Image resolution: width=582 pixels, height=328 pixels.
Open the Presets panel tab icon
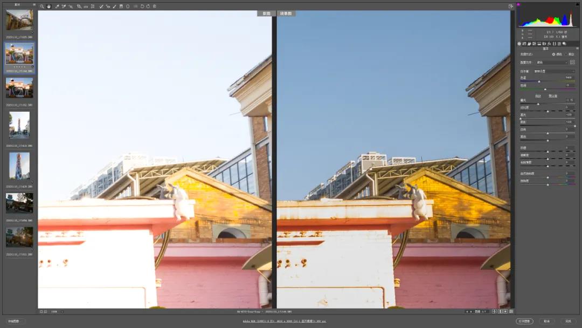pyautogui.click(x=559, y=44)
